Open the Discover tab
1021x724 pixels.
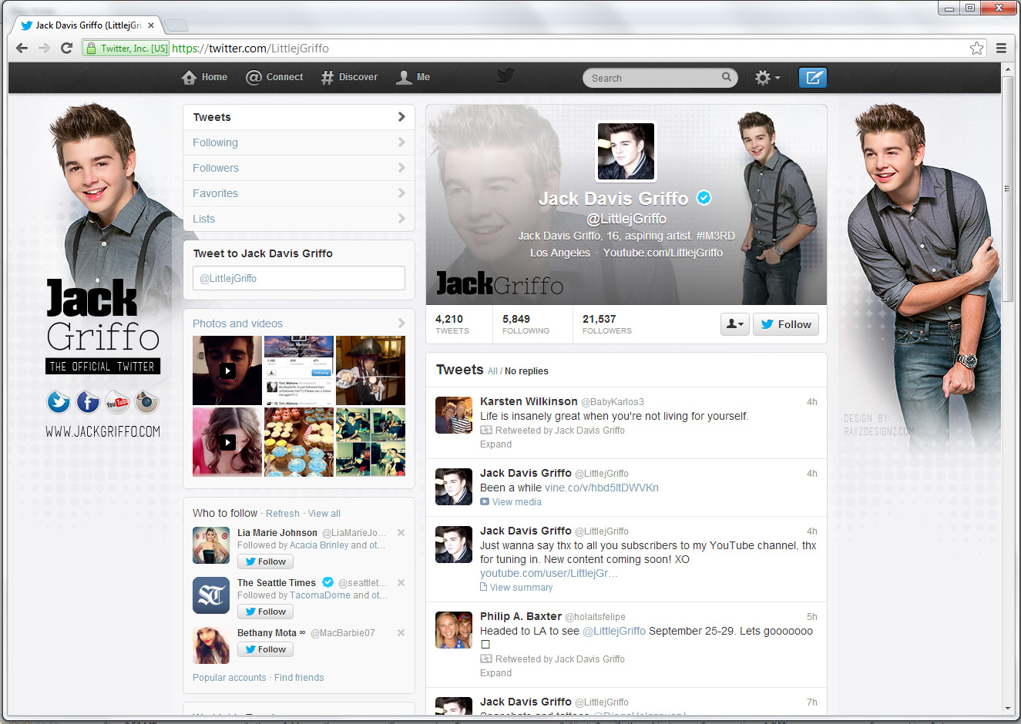349,77
